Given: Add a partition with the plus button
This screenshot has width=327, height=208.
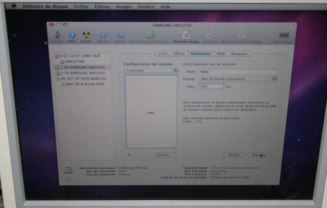Looking at the screenshot, I should click(x=129, y=155).
